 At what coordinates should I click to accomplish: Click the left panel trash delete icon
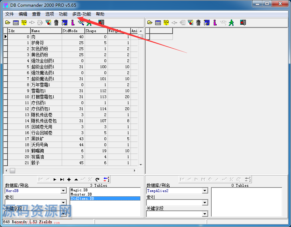click(56, 23)
